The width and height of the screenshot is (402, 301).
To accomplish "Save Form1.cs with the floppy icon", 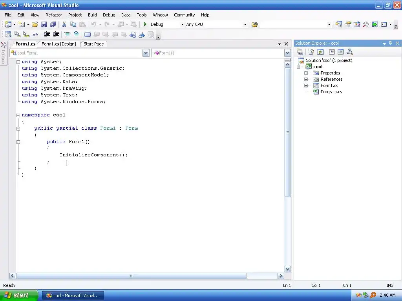I will pos(44,24).
